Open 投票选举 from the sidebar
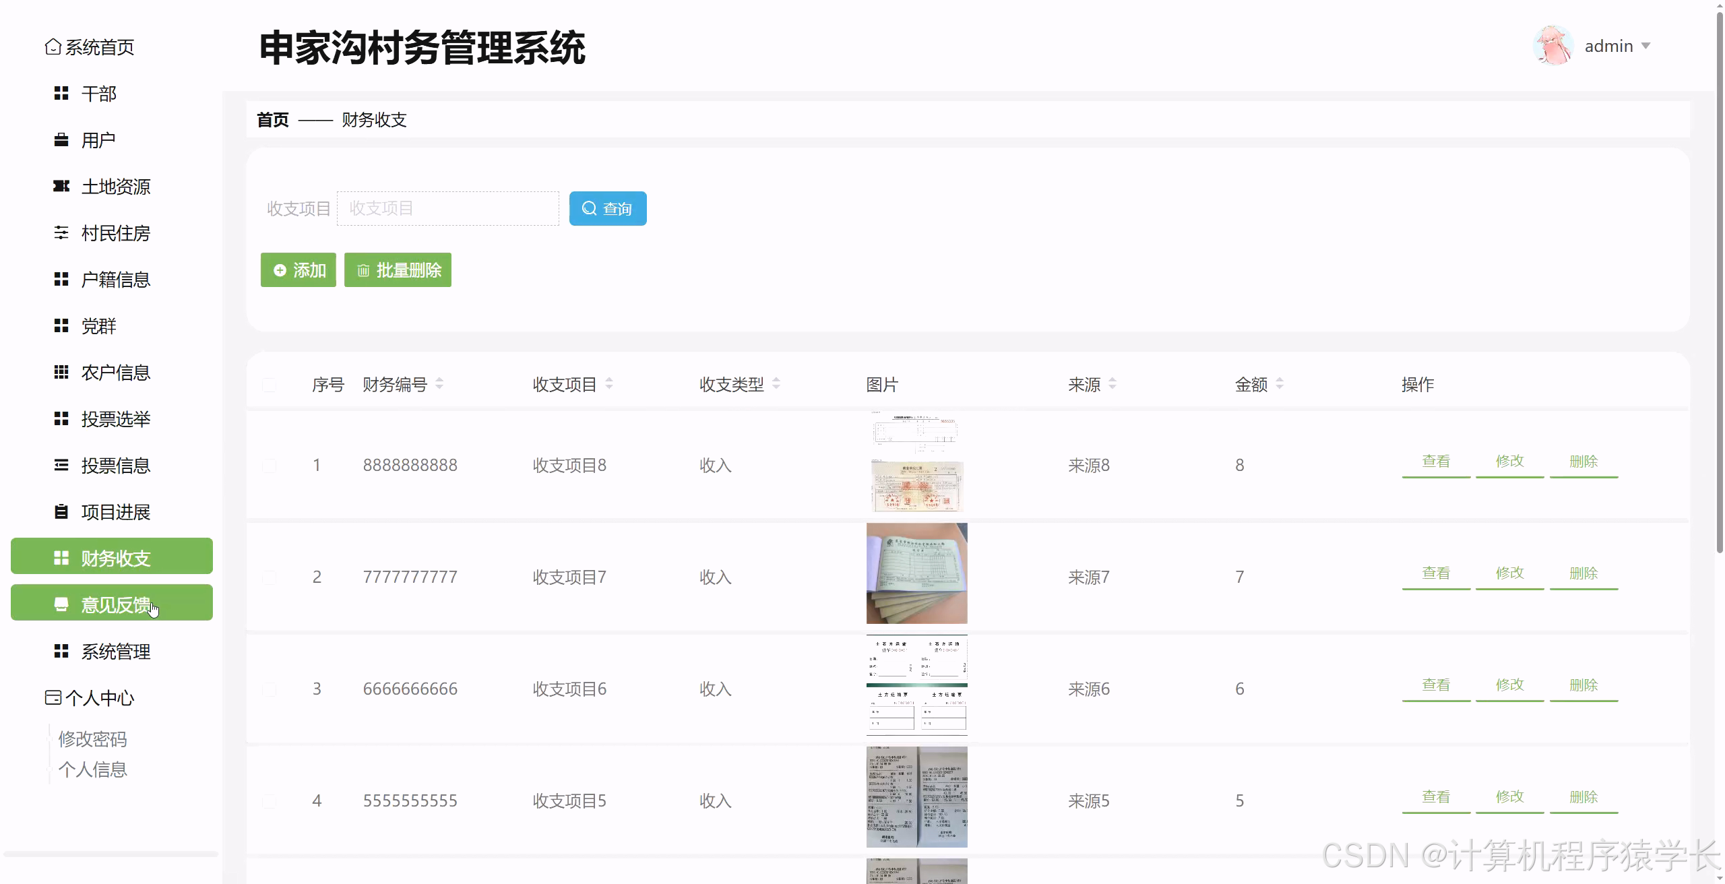 tap(116, 419)
